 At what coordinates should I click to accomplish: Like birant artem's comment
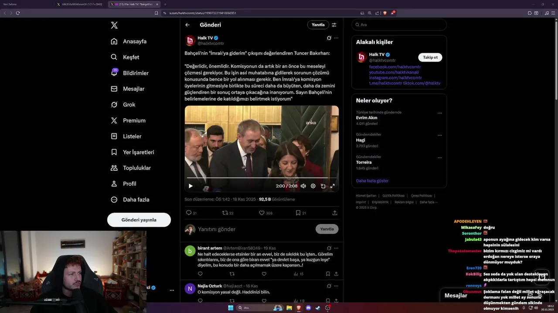264,274
